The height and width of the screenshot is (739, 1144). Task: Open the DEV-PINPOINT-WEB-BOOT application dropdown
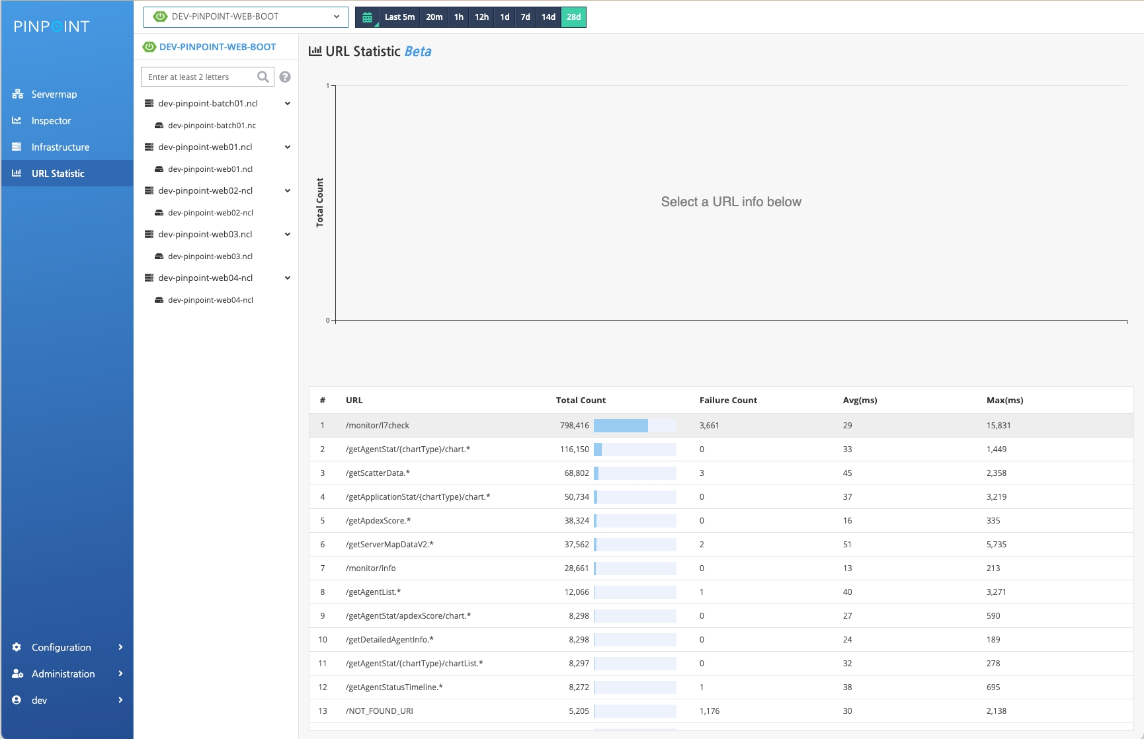coord(245,17)
